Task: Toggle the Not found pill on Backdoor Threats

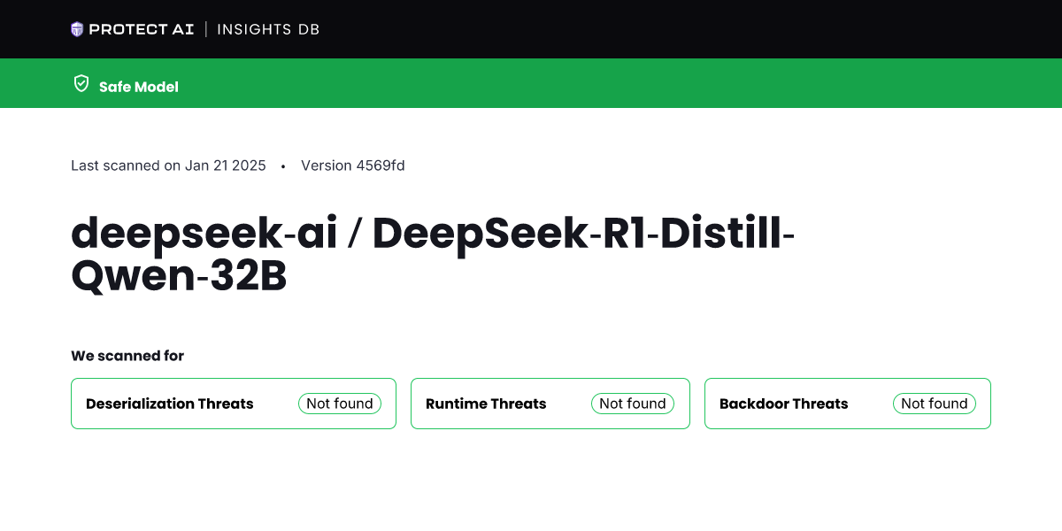Action: (x=935, y=404)
